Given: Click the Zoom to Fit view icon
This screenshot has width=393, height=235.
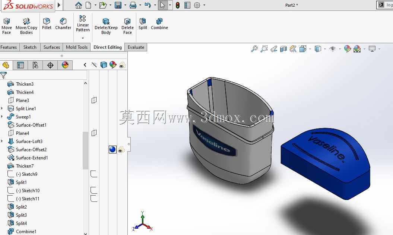Looking at the screenshot, I should tap(254, 49).
